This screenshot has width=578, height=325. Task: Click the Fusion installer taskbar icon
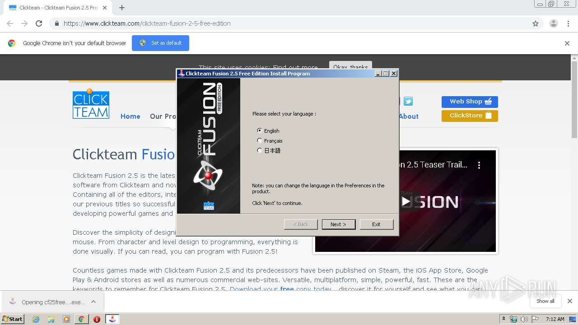coord(112,319)
